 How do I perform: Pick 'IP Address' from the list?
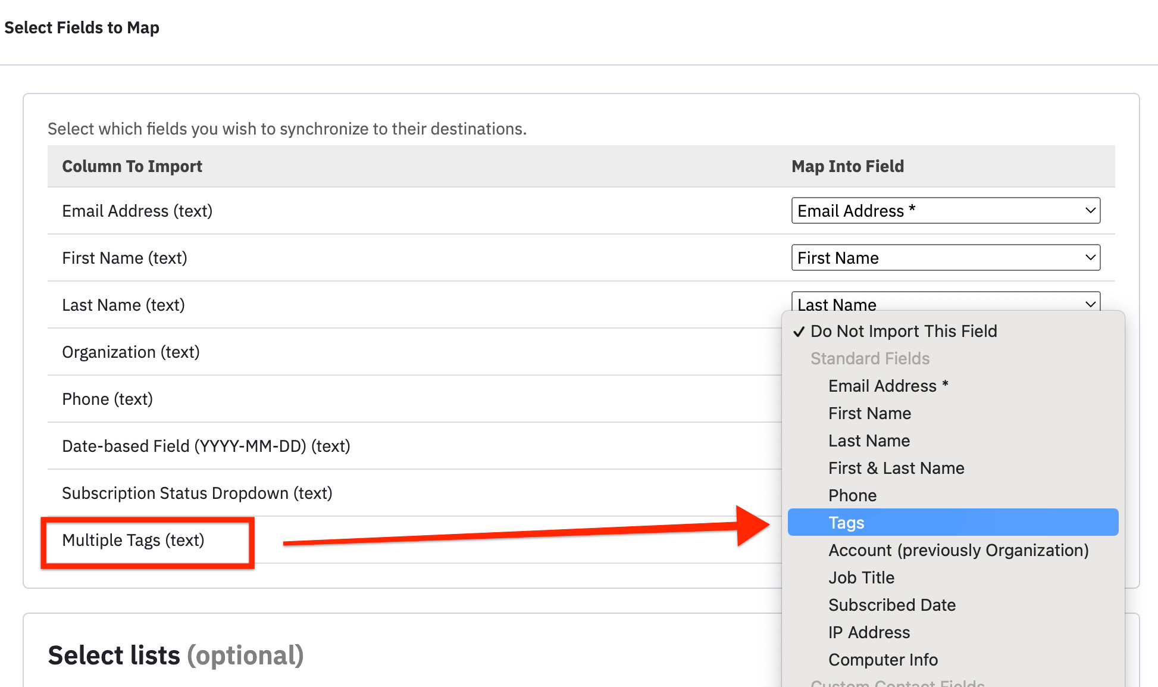coord(869,632)
